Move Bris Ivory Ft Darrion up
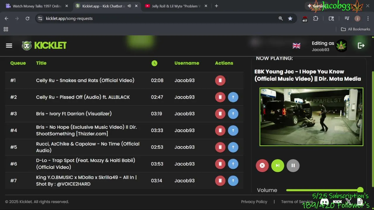374x210 pixels. 233,114
